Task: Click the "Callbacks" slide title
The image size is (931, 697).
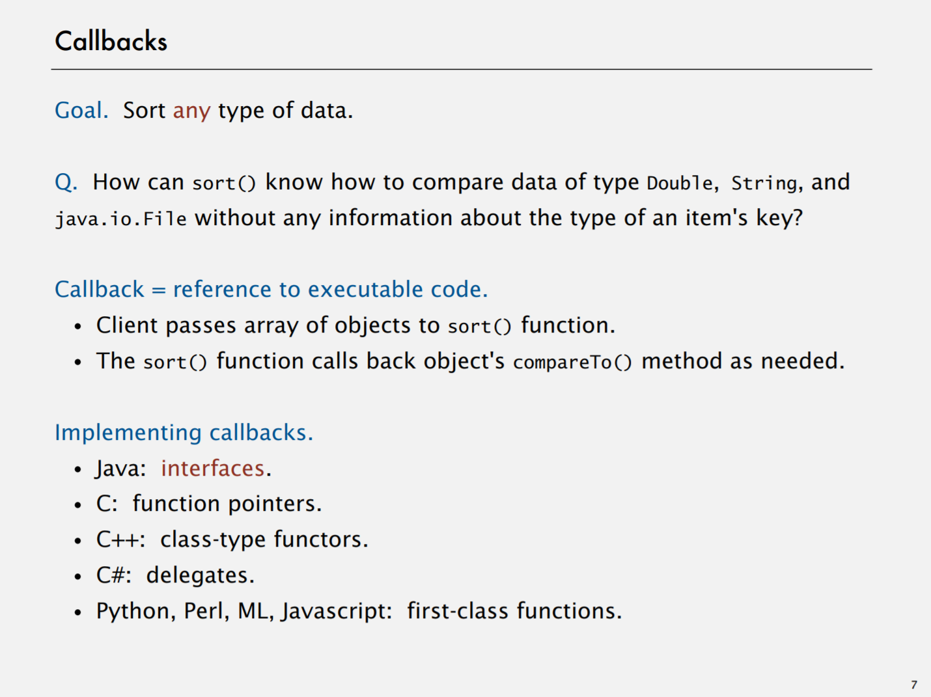Action: click(x=111, y=42)
